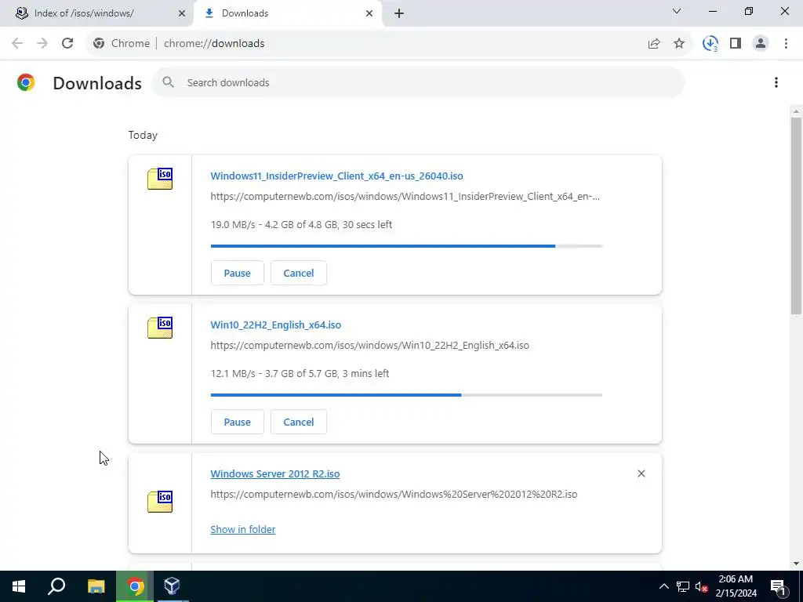Click the '12.1 MB/s - 3.7 GB of 5.7 GB' status
Screen dimensions: 803x602
(x=300, y=373)
